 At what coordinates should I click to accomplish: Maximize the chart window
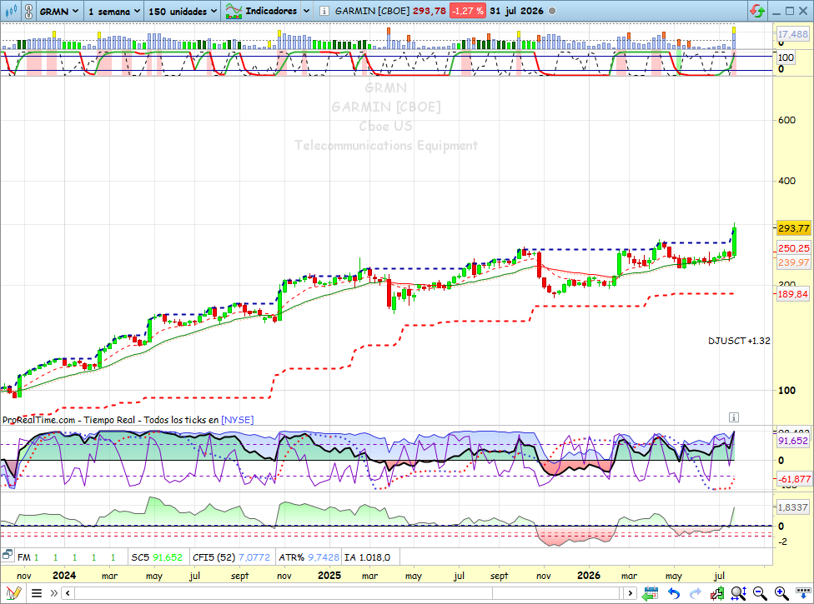pos(790,11)
